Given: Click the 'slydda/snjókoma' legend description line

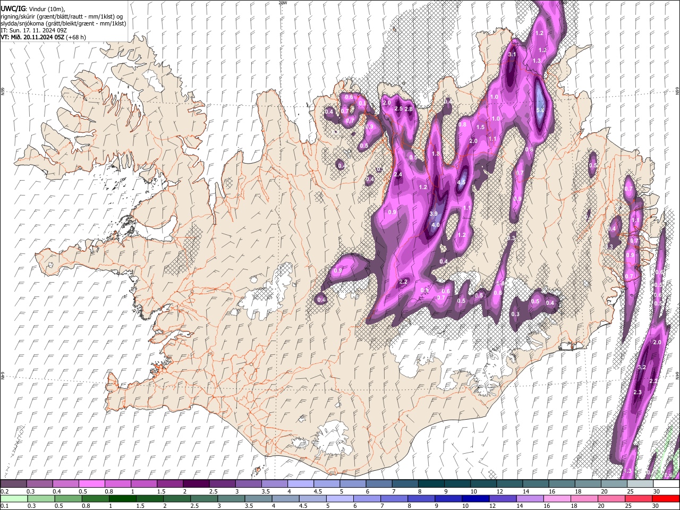Looking at the screenshot, I should tap(63, 23).
